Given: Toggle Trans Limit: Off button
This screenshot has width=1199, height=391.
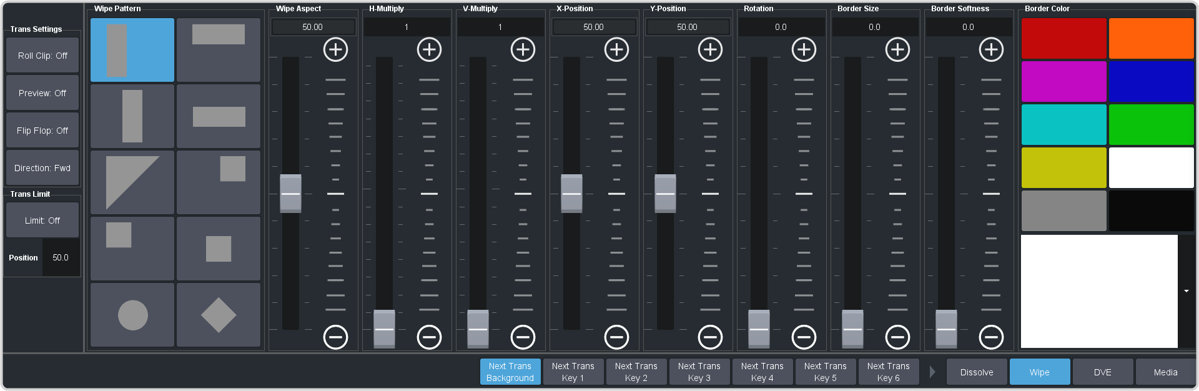Looking at the screenshot, I should [x=42, y=220].
